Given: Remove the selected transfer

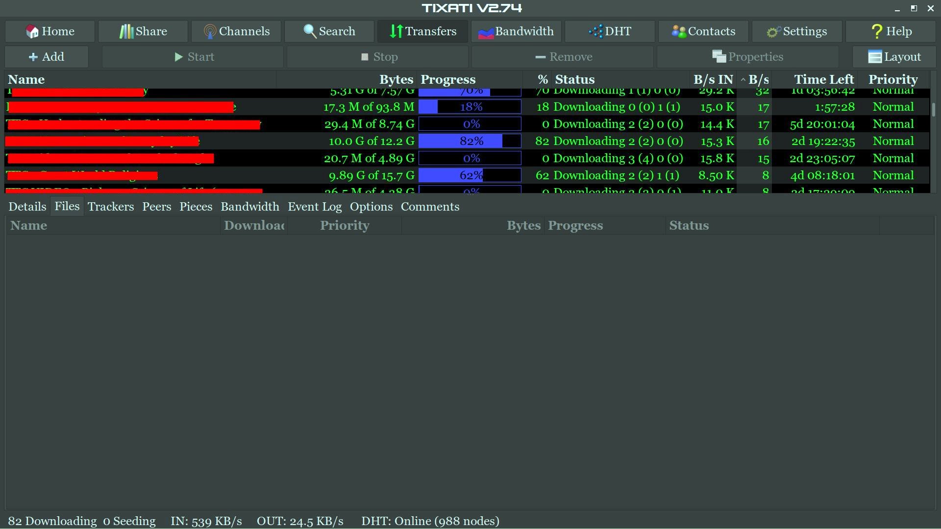Looking at the screenshot, I should click(x=563, y=57).
